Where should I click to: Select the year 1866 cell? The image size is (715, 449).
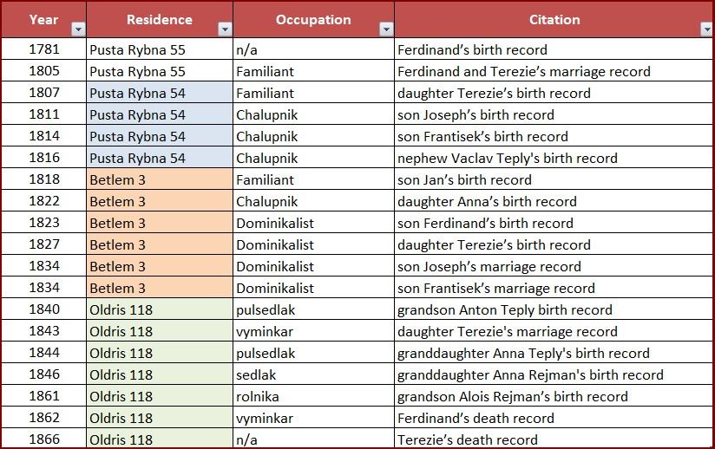(x=44, y=439)
